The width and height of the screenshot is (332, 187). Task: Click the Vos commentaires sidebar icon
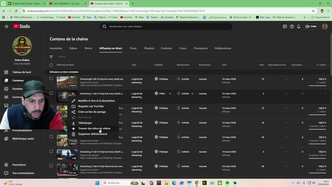coord(6,173)
